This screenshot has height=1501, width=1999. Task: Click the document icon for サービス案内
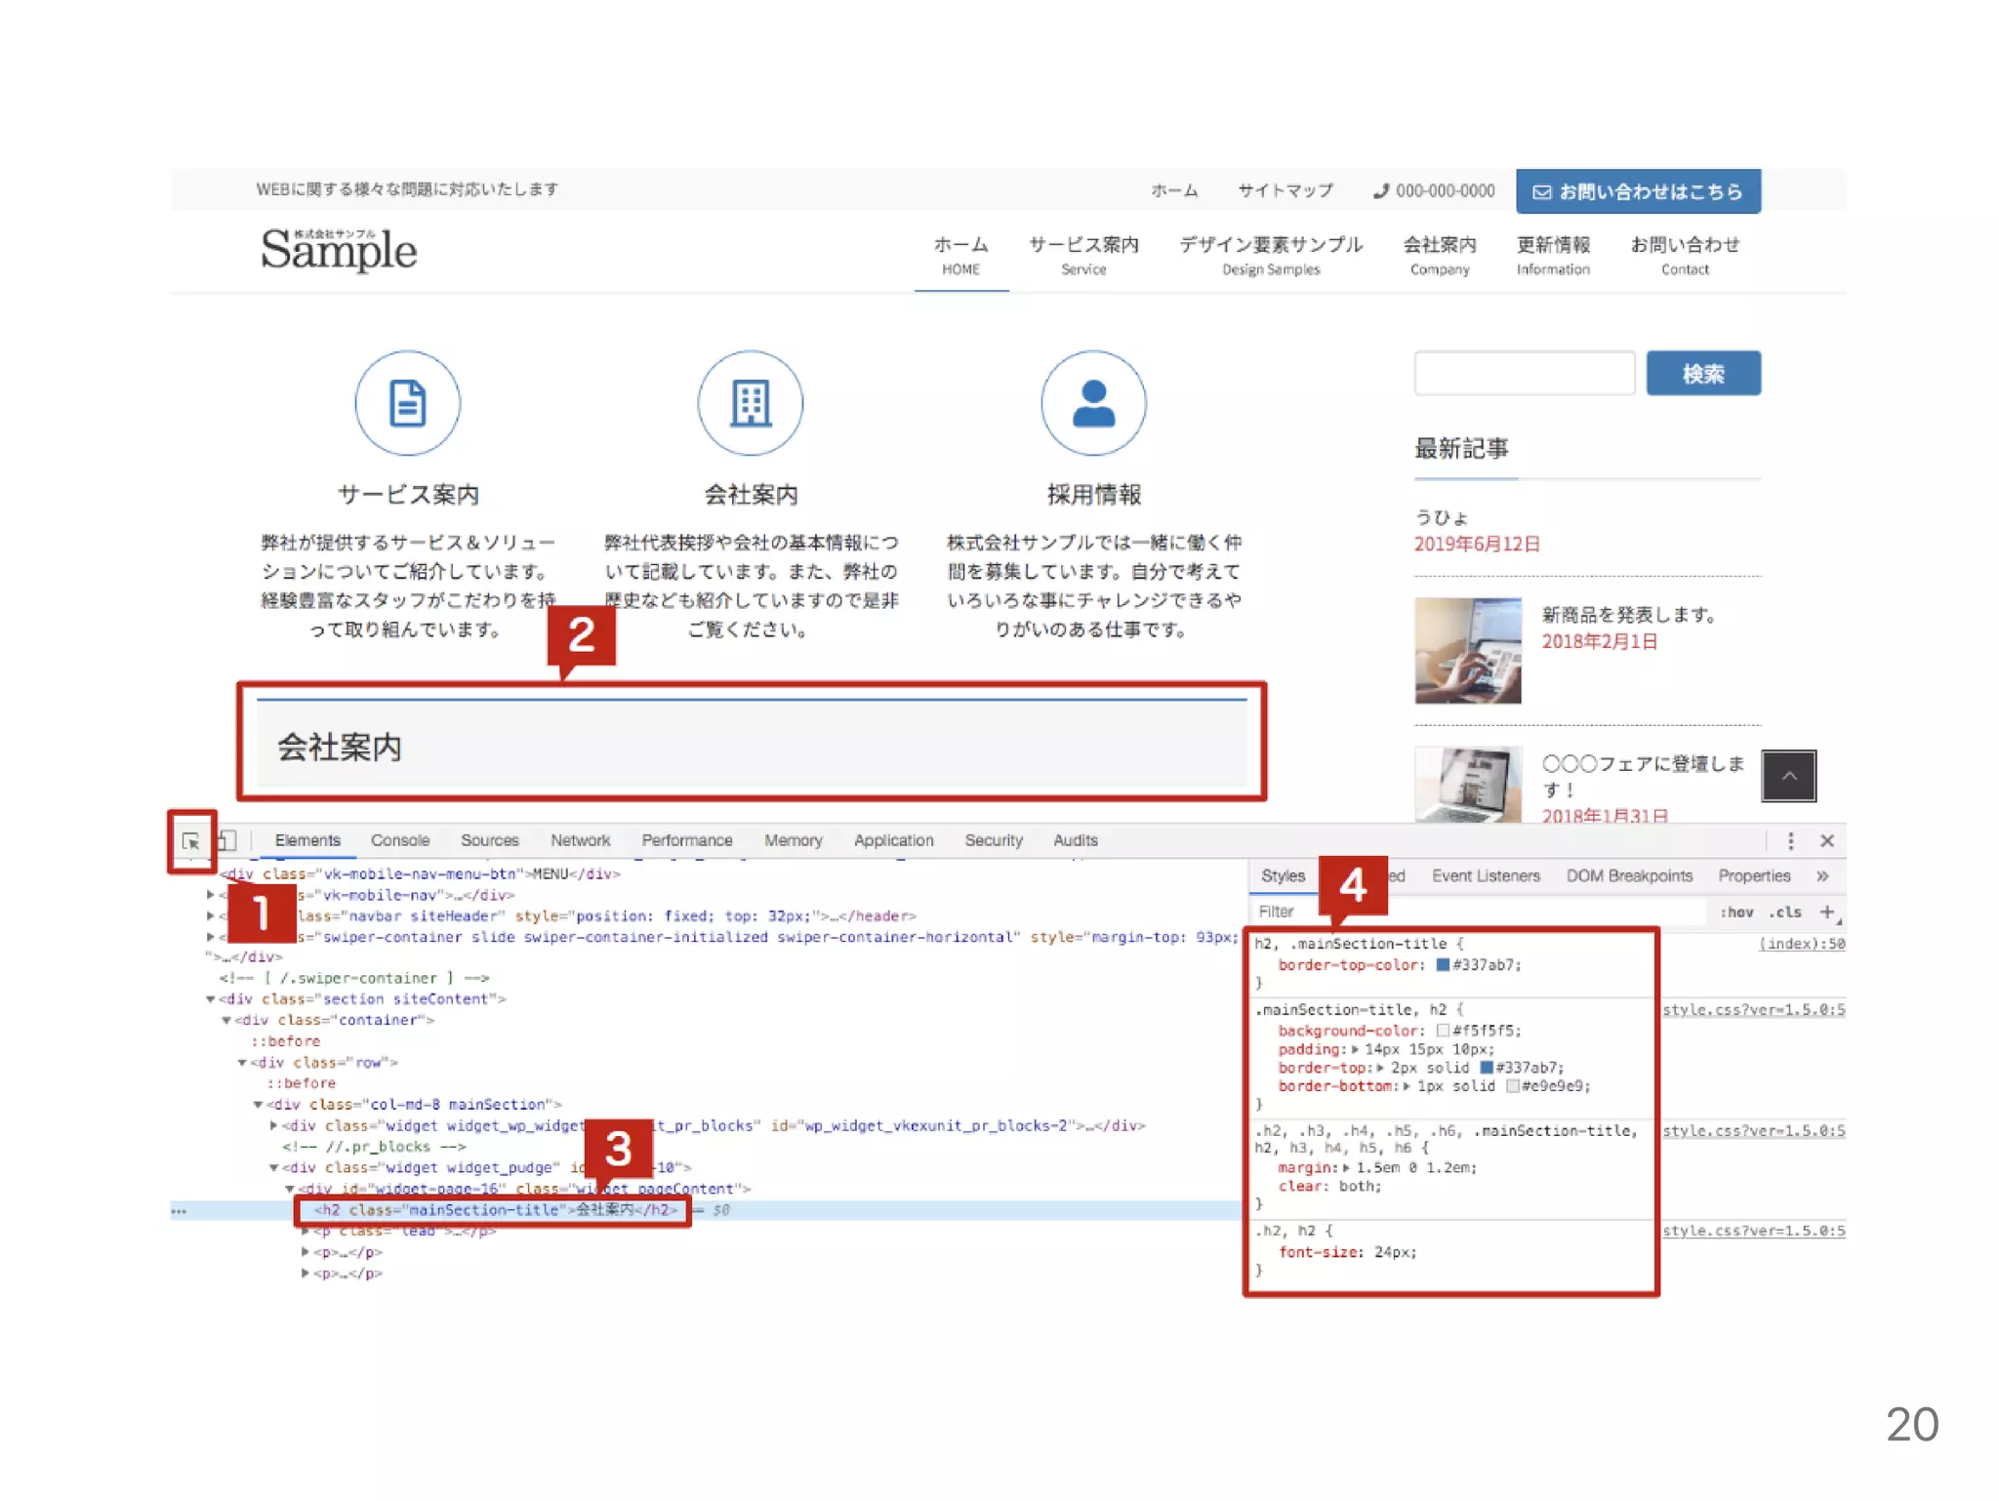pos(407,403)
